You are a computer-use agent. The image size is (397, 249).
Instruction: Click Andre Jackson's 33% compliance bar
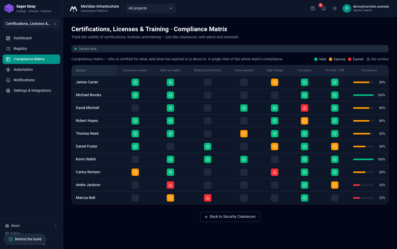click(x=363, y=185)
